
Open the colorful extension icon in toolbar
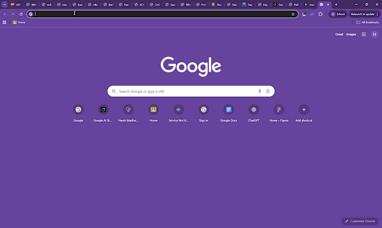point(304,14)
